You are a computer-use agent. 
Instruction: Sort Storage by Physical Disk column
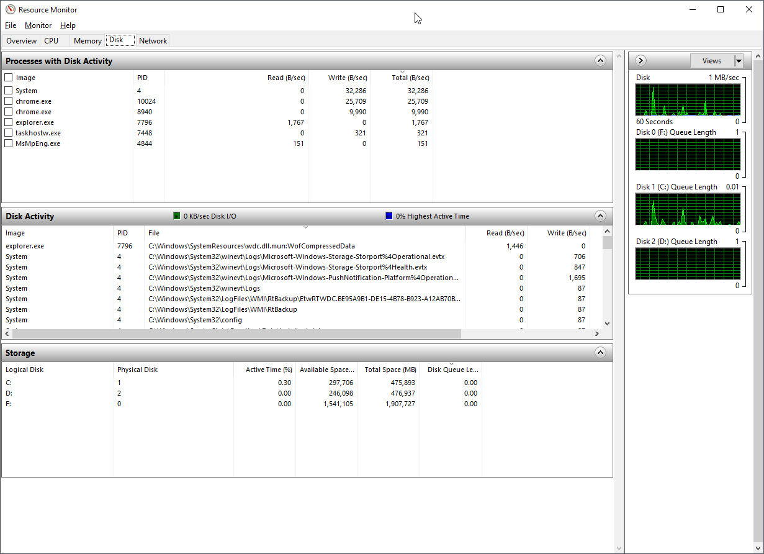pyautogui.click(x=173, y=370)
